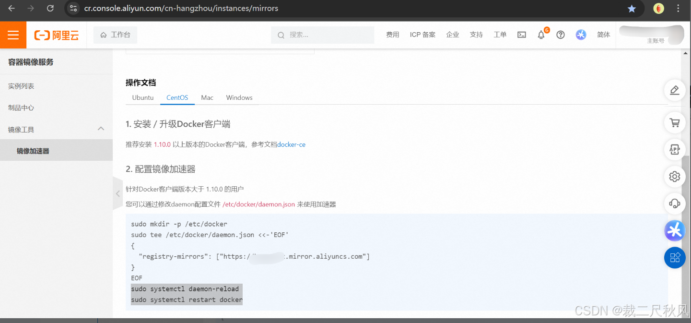Click the browser forward arrow
The height and width of the screenshot is (323, 691).
(x=31, y=8)
